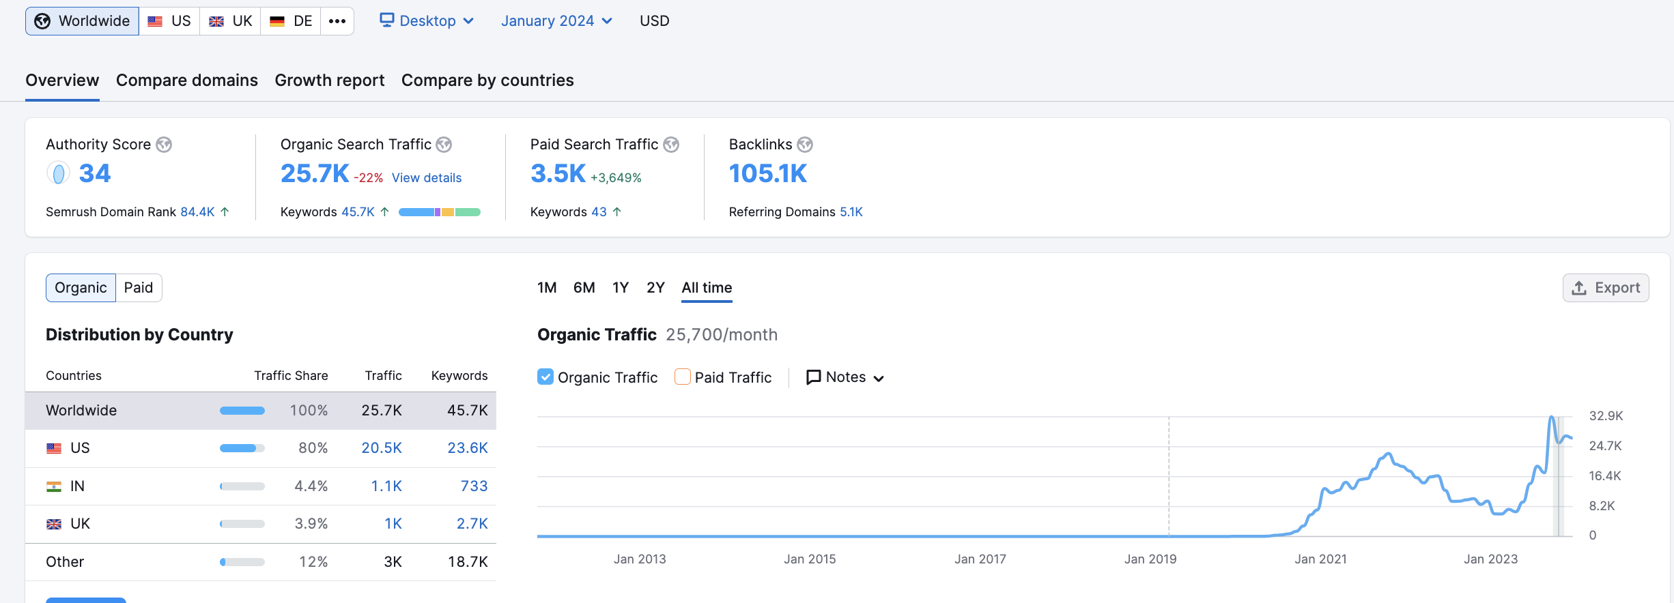Click the globe icon next to Authority Score
The height and width of the screenshot is (603, 1674).
[164, 145]
